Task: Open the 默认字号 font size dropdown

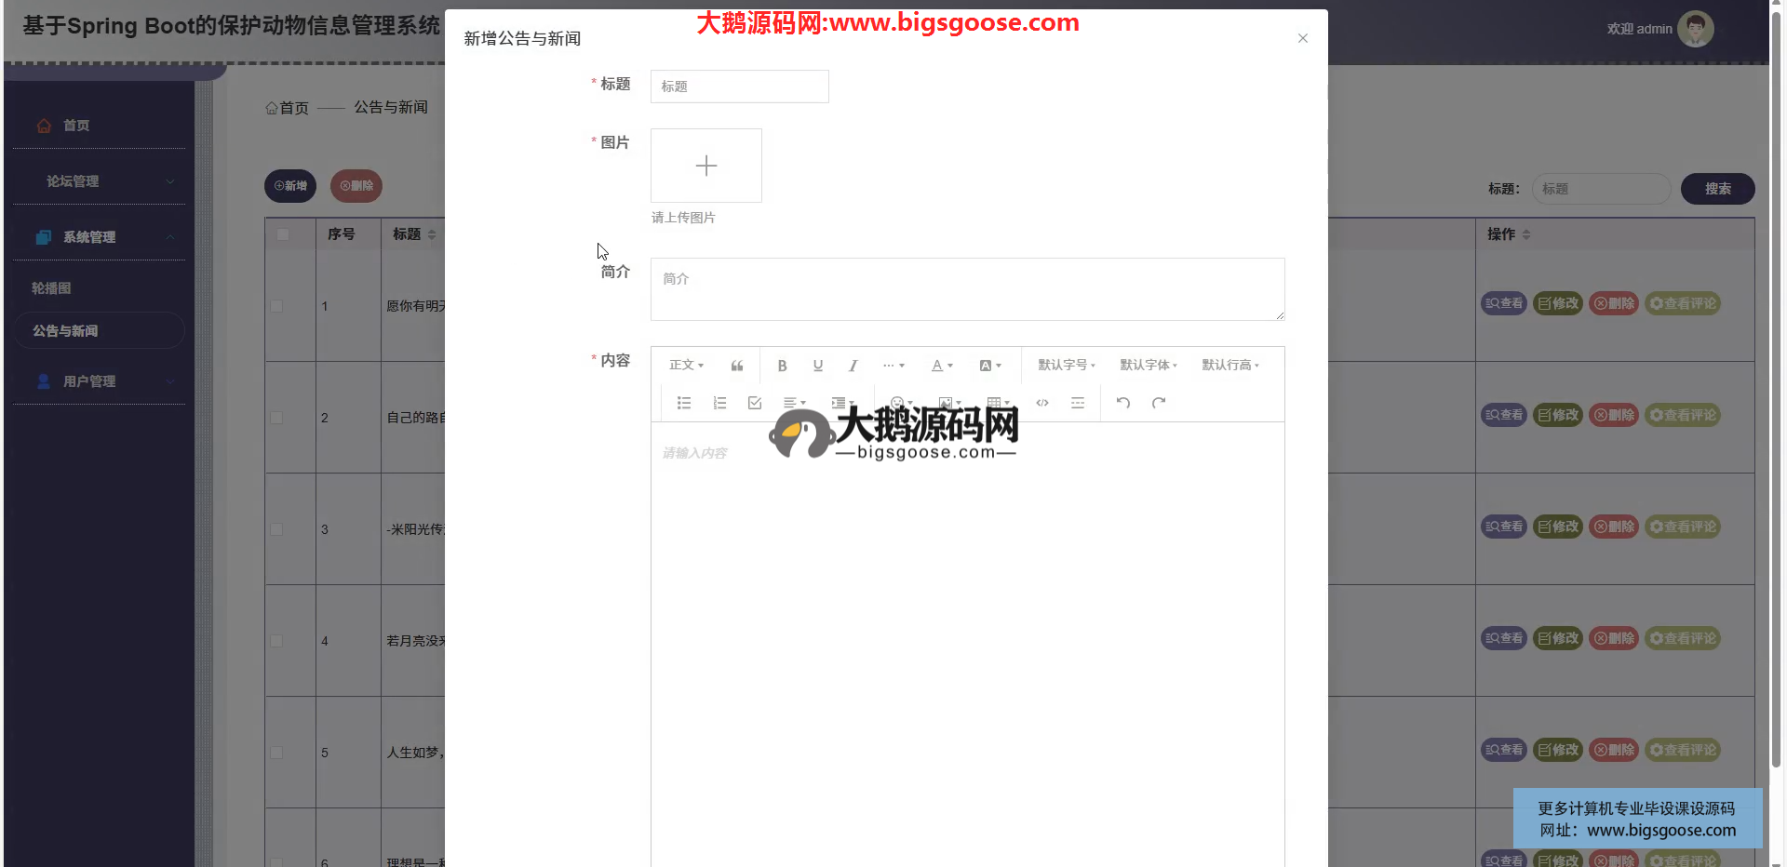Action: point(1067,366)
